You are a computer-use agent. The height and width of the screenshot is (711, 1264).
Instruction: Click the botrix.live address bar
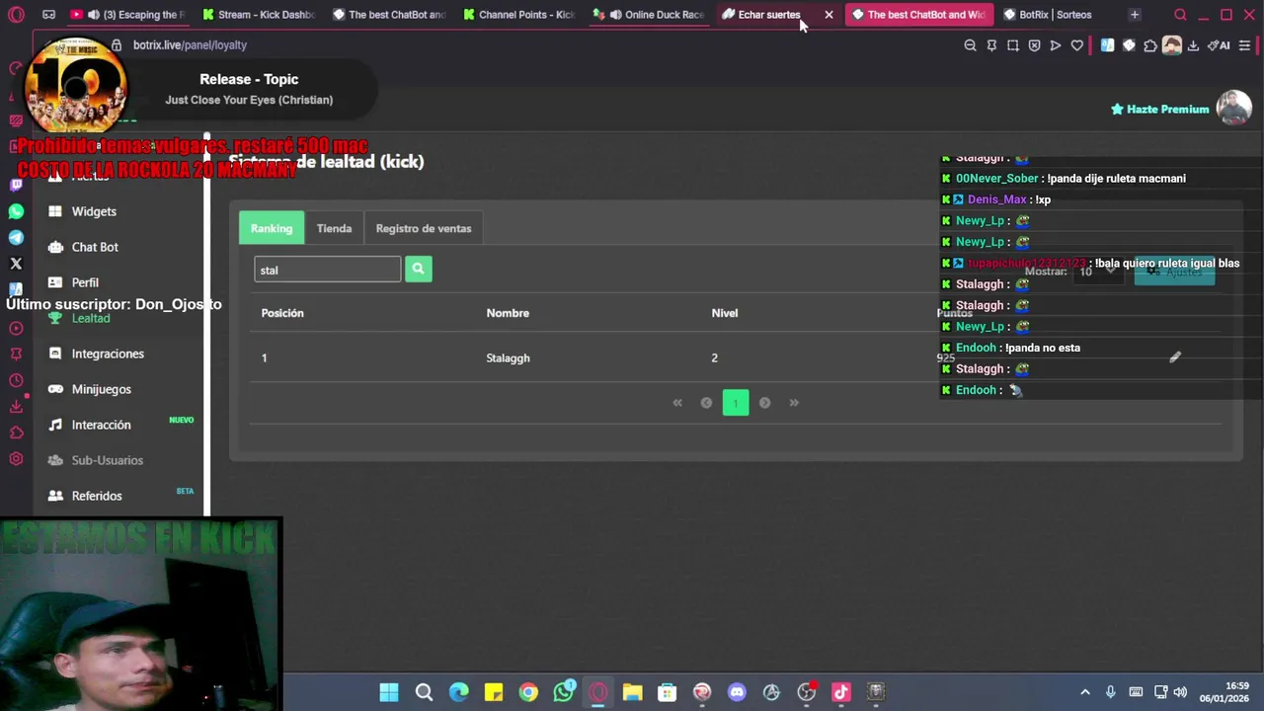click(190, 44)
